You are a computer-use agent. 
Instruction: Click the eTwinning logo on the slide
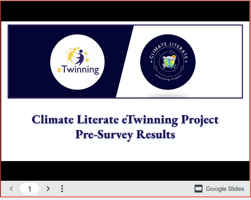pyautogui.click(x=77, y=62)
